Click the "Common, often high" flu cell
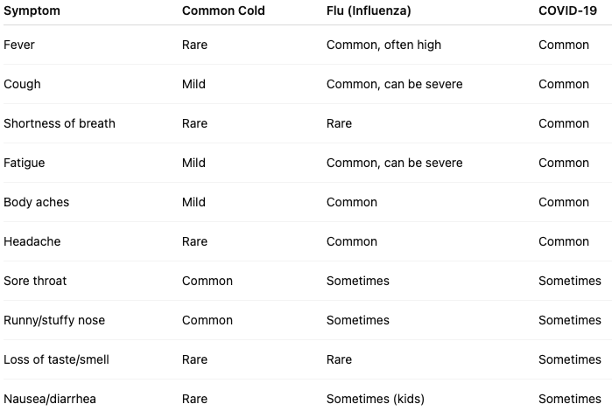This screenshot has width=612, height=411. 383,45
